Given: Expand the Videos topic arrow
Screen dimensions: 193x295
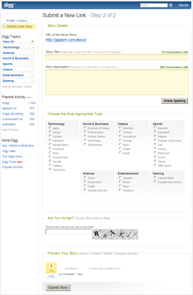Looking at the screenshot, I should click(33, 70).
